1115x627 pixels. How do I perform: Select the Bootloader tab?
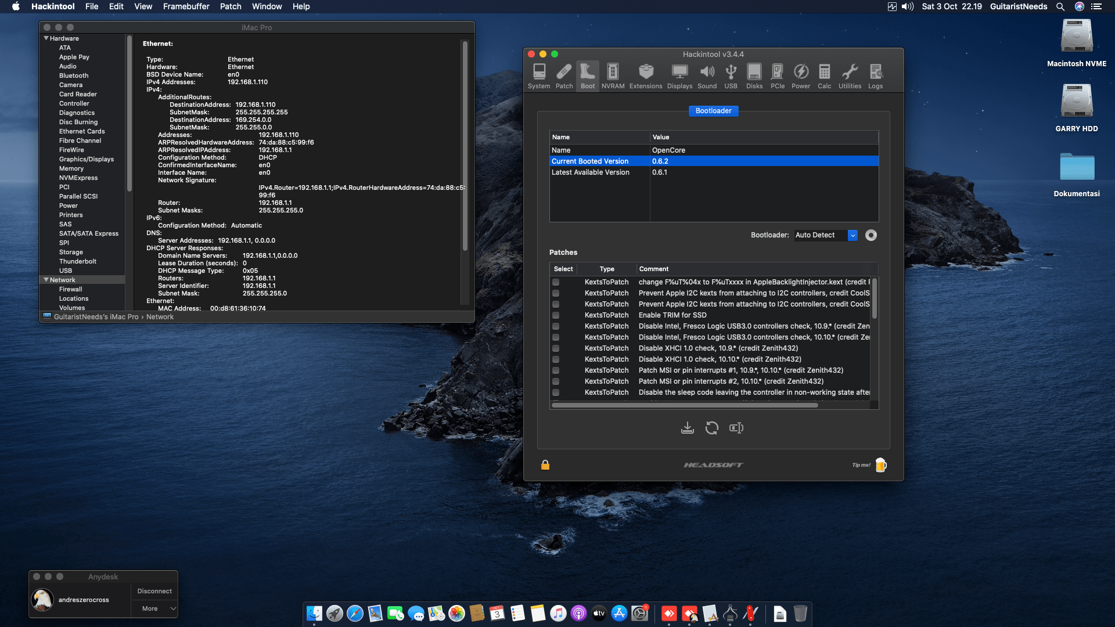(x=713, y=111)
